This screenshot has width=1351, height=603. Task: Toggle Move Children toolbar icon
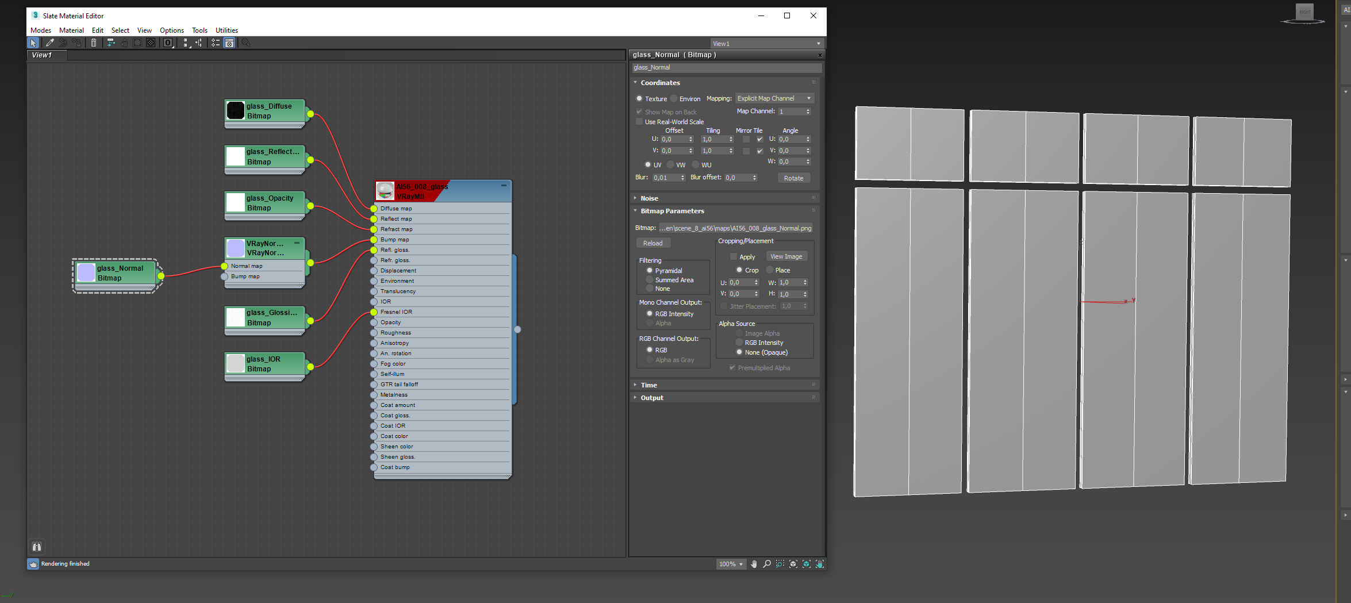[x=111, y=43]
